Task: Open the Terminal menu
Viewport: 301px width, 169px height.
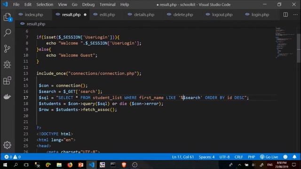Action: click(107, 4)
